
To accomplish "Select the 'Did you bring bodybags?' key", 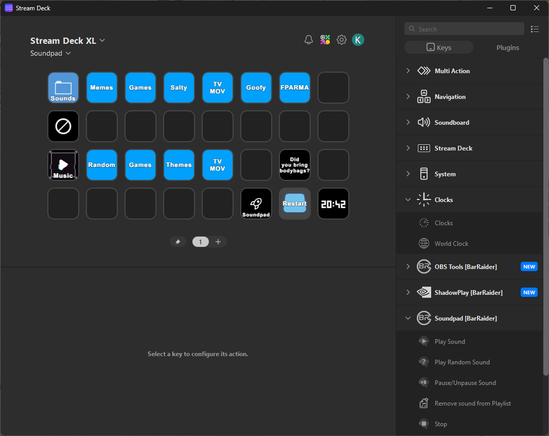I will coord(294,165).
